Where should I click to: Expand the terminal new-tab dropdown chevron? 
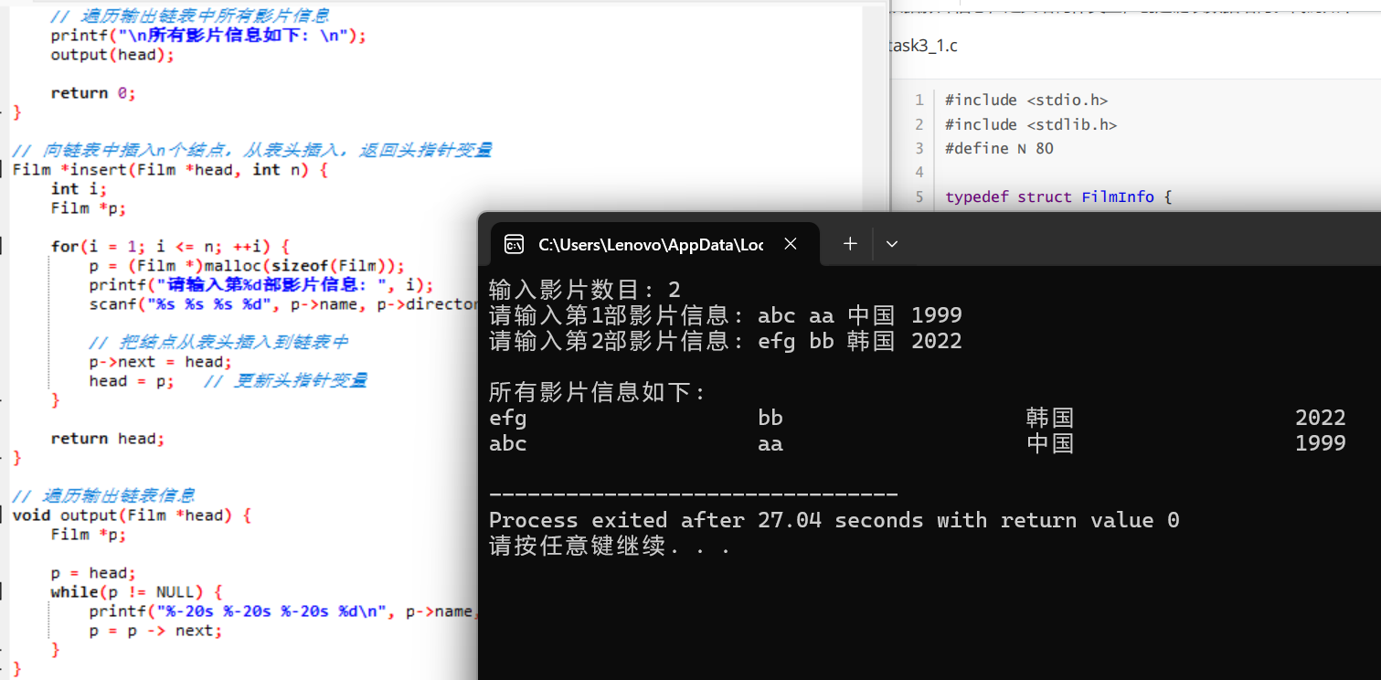pos(892,244)
